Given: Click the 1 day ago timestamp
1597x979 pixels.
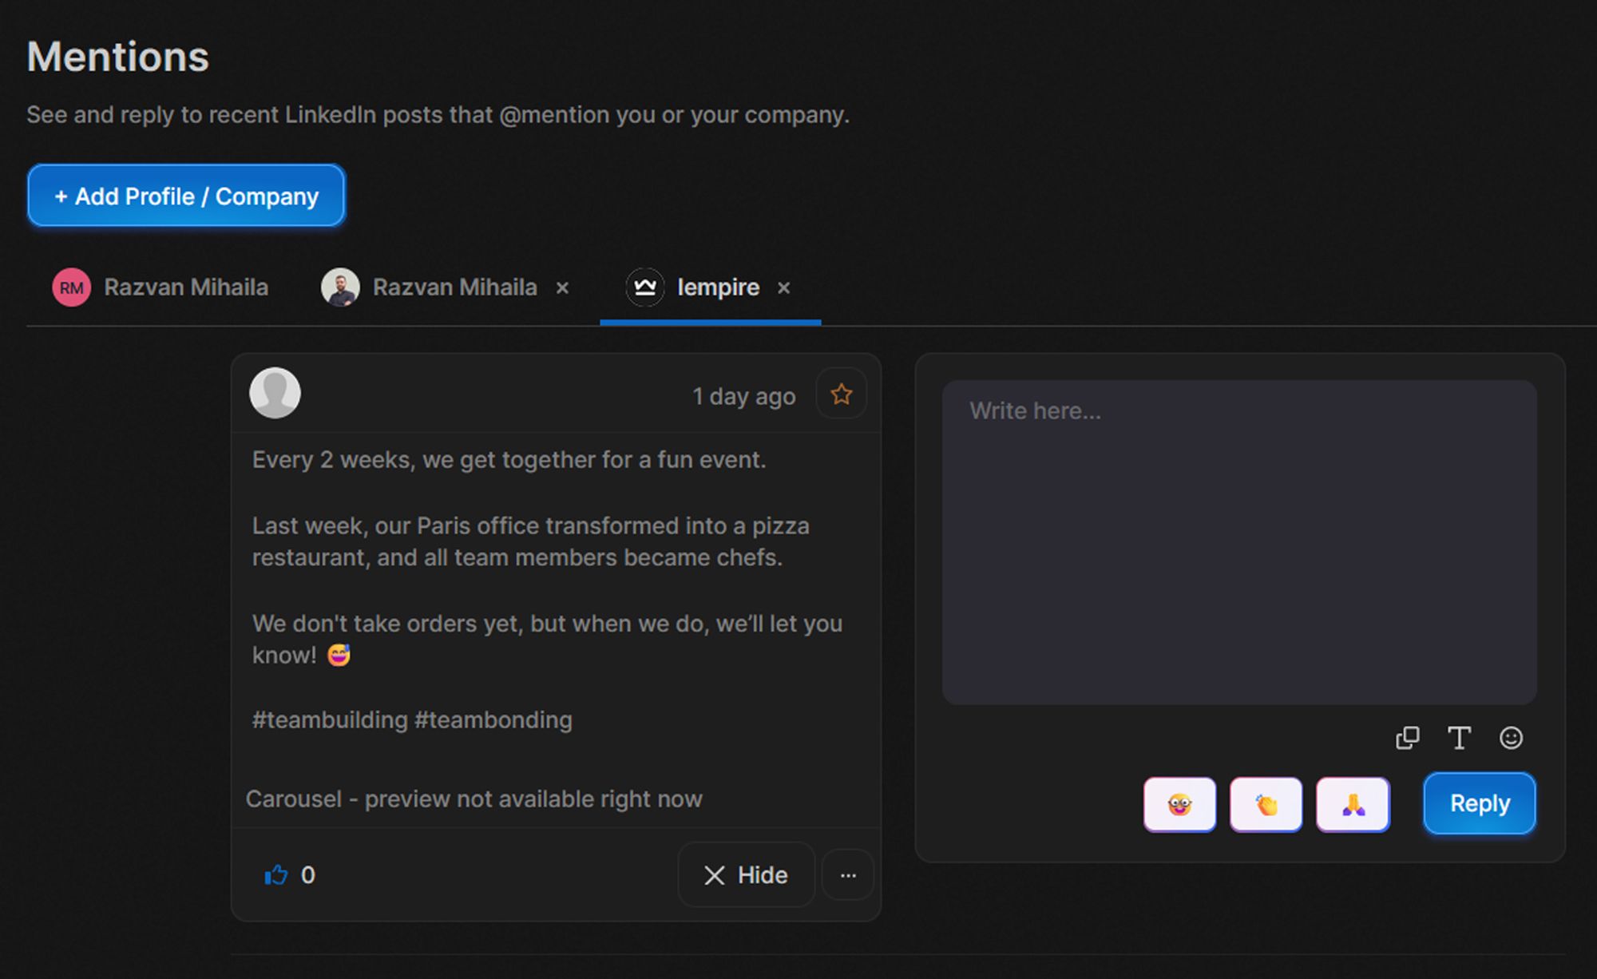Looking at the screenshot, I should click(x=744, y=396).
